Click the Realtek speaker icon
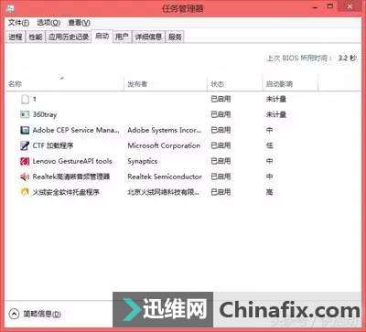The image size is (366, 332). (x=25, y=177)
